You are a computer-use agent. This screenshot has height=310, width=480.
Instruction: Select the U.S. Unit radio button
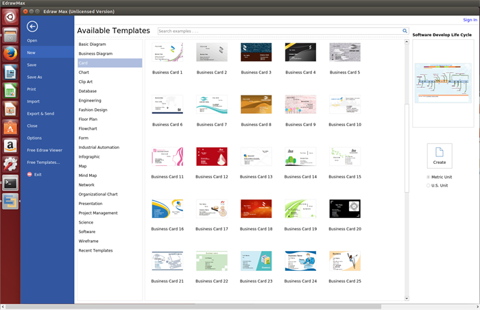click(x=429, y=185)
